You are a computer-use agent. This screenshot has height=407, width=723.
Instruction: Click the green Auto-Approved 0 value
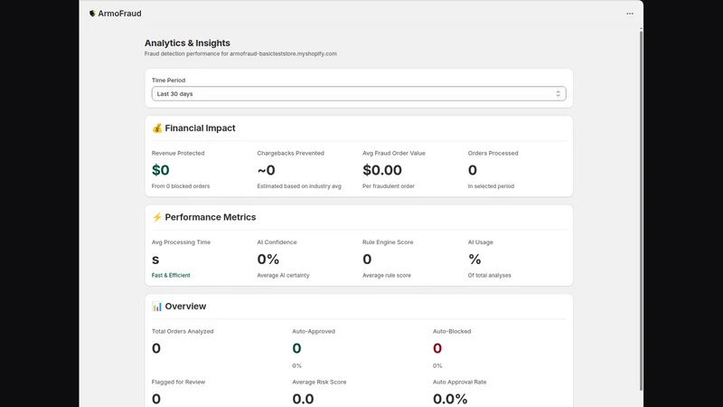pyautogui.click(x=296, y=348)
